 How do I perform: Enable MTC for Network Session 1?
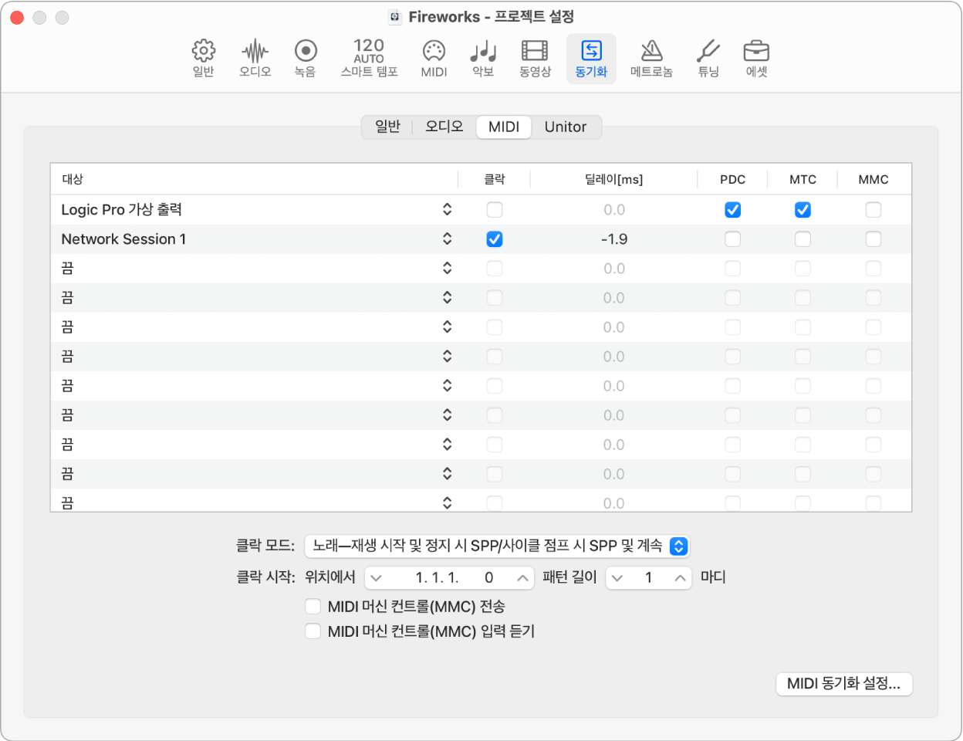(803, 239)
